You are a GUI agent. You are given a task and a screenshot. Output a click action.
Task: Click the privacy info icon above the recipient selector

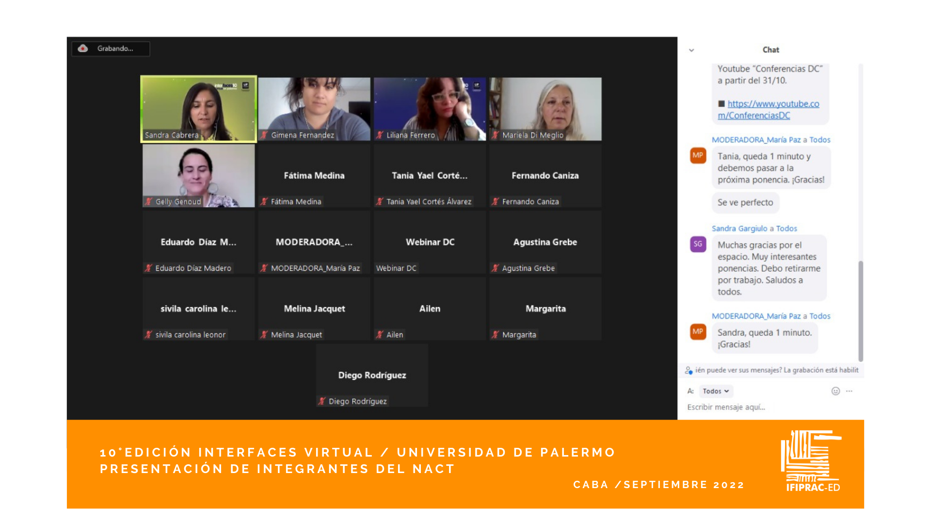click(x=689, y=371)
